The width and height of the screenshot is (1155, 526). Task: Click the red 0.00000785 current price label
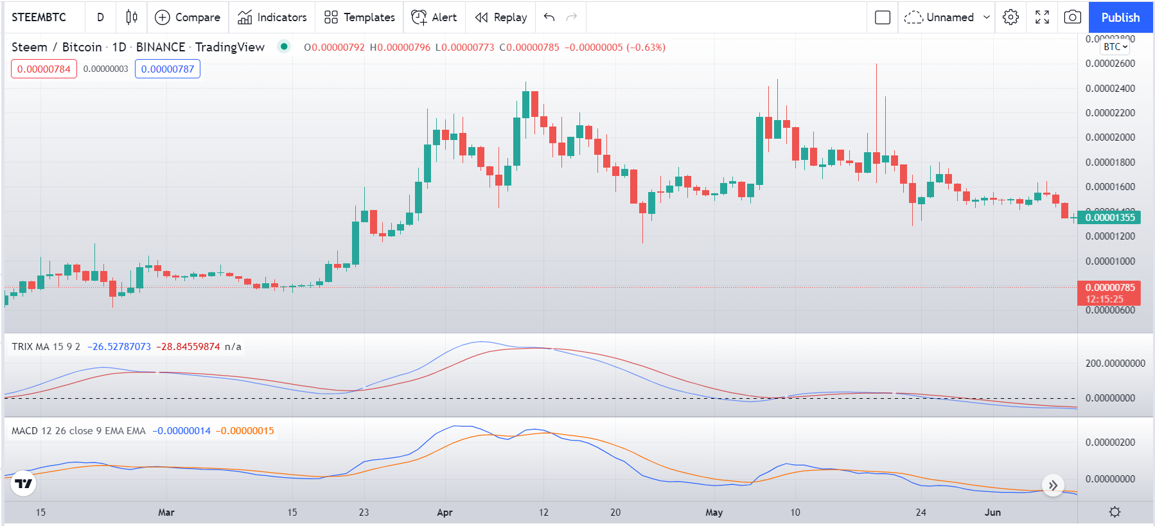(x=1109, y=293)
